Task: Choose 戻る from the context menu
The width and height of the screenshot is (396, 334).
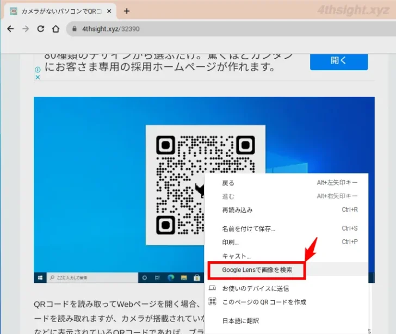Action: (286, 183)
